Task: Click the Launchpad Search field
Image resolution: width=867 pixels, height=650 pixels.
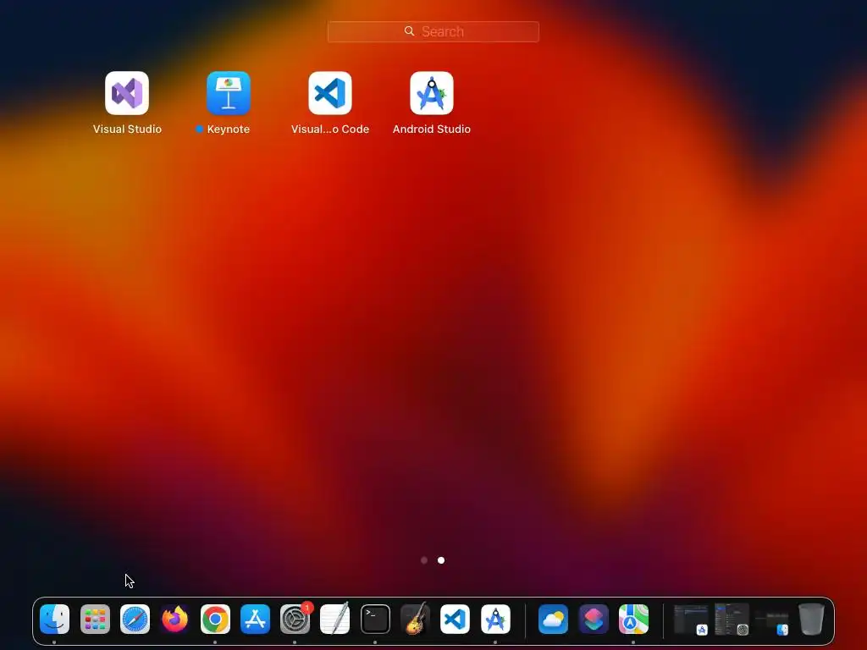Action: point(433,31)
